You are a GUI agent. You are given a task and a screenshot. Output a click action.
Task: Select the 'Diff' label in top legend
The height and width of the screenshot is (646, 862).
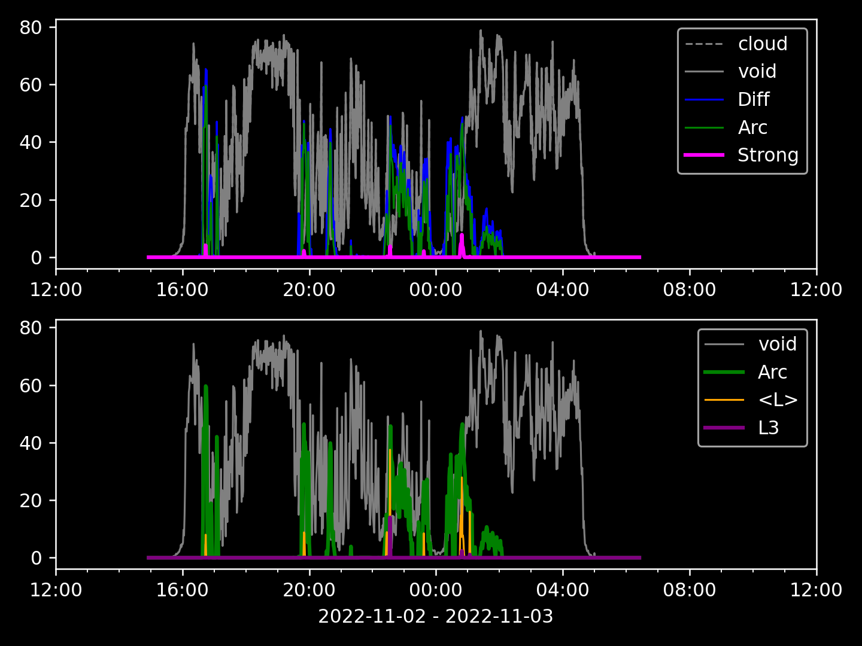click(753, 99)
